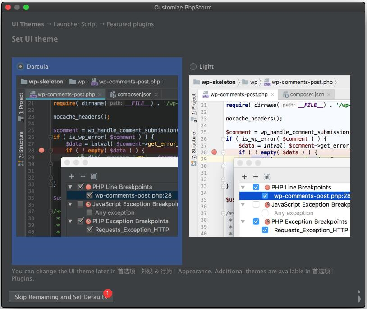Switch to composer.json tab in Darcula preview

point(133,95)
